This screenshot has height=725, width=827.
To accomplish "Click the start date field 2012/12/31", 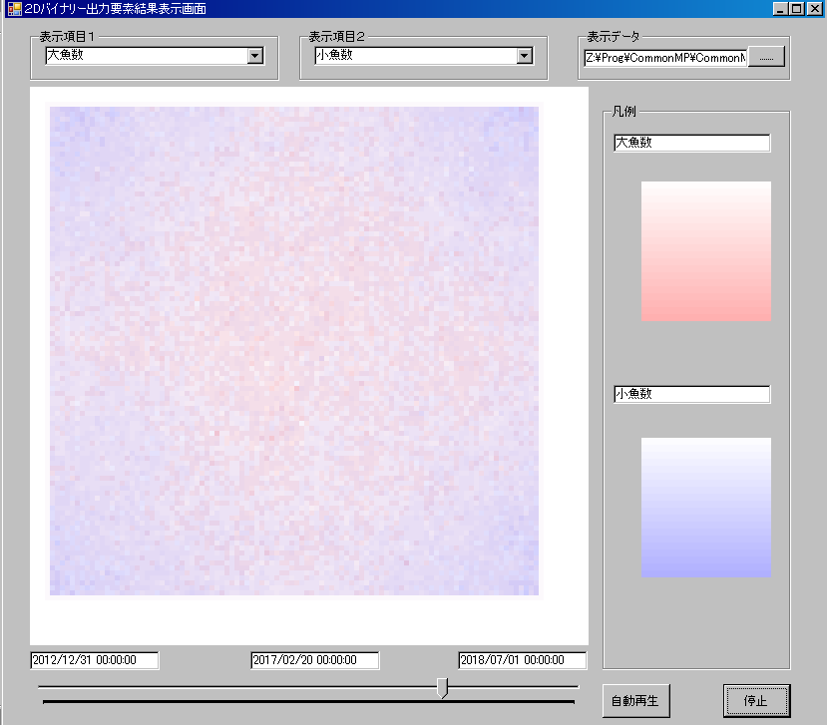I will (x=95, y=660).
